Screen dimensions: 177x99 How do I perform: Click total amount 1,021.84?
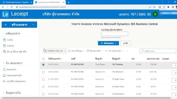coord(153,72)
